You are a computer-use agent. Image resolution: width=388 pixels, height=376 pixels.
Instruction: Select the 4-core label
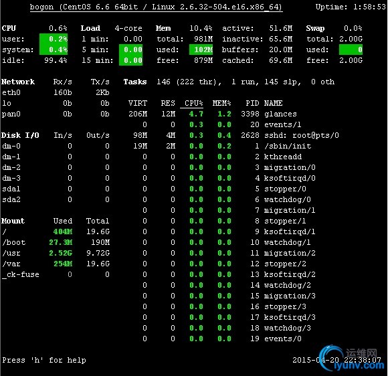coord(128,28)
